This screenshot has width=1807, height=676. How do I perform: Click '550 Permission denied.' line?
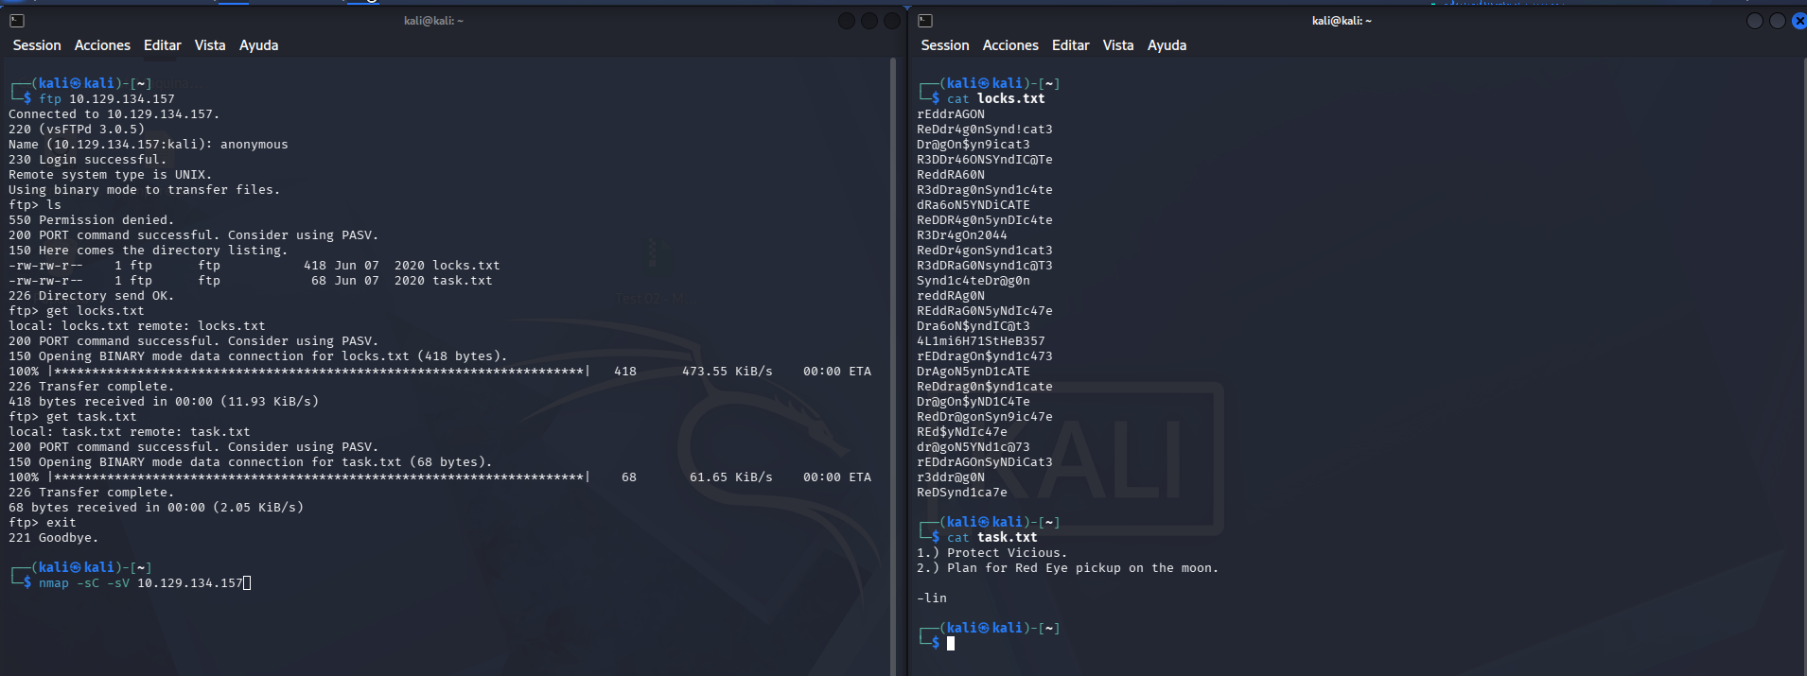coord(91,220)
